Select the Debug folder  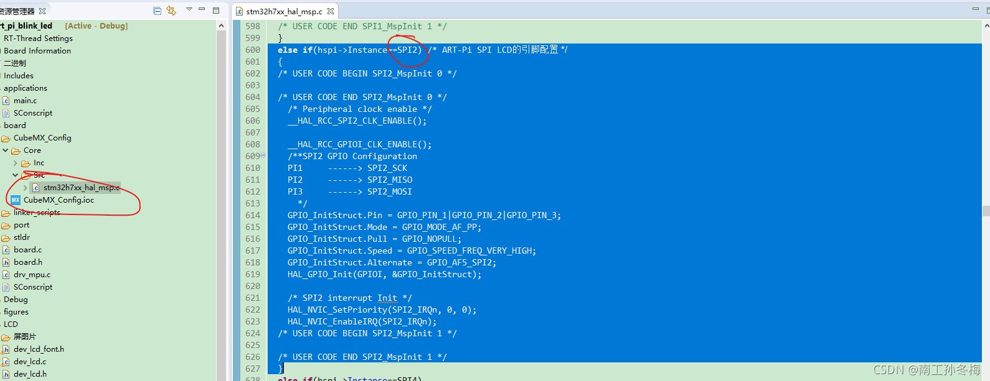coord(16,299)
